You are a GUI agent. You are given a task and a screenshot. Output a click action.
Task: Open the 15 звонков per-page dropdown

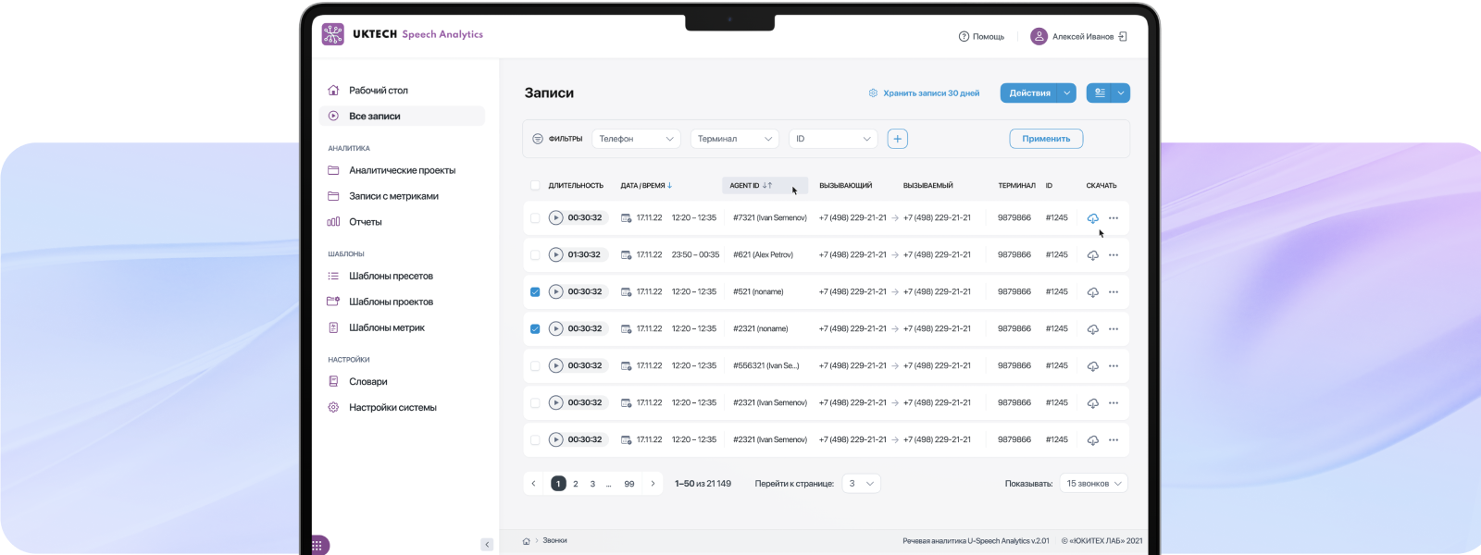coord(1093,484)
